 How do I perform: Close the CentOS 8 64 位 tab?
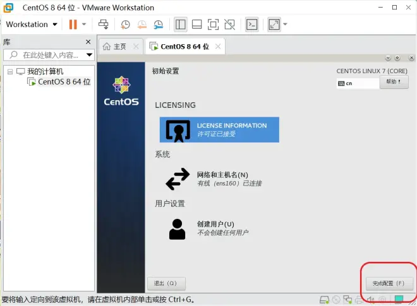218,47
